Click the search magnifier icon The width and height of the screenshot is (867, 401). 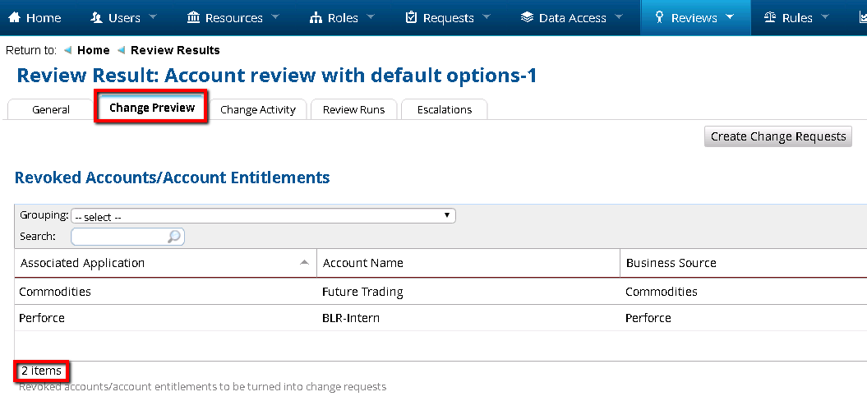tap(174, 237)
